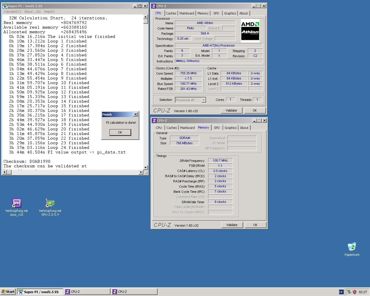
Task: Select Graphics tab in bottom CPU-Z window
Action: coord(231,128)
